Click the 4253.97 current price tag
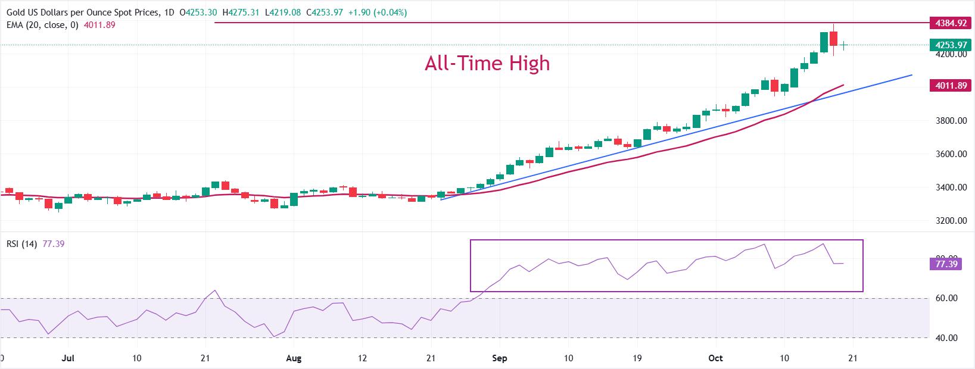Image resolution: width=975 pixels, height=369 pixels. point(951,45)
